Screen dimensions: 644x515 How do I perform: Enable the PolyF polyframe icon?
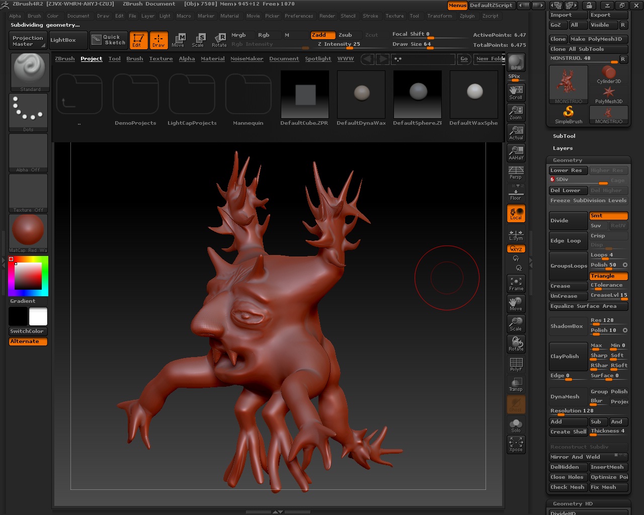pyautogui.click(x=516, y=364)
